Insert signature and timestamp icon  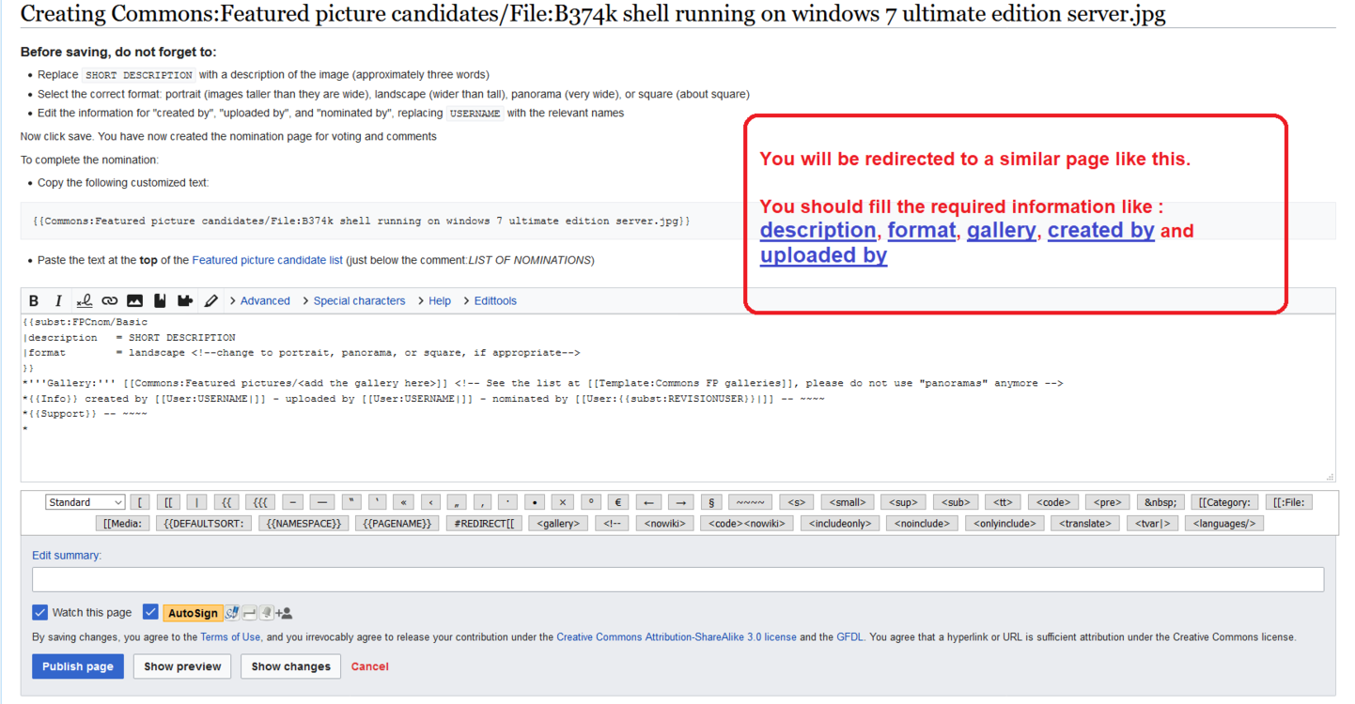[84, 300]
